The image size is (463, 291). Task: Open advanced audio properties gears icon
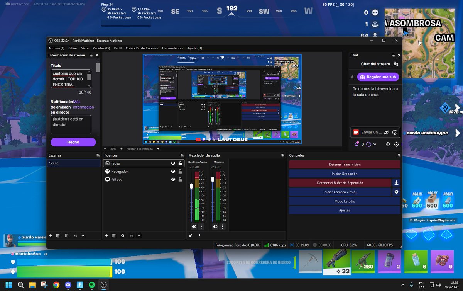point(191,235)
